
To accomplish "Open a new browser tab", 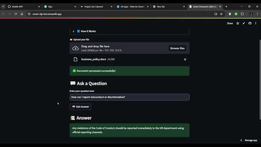I will click(226, 7).
